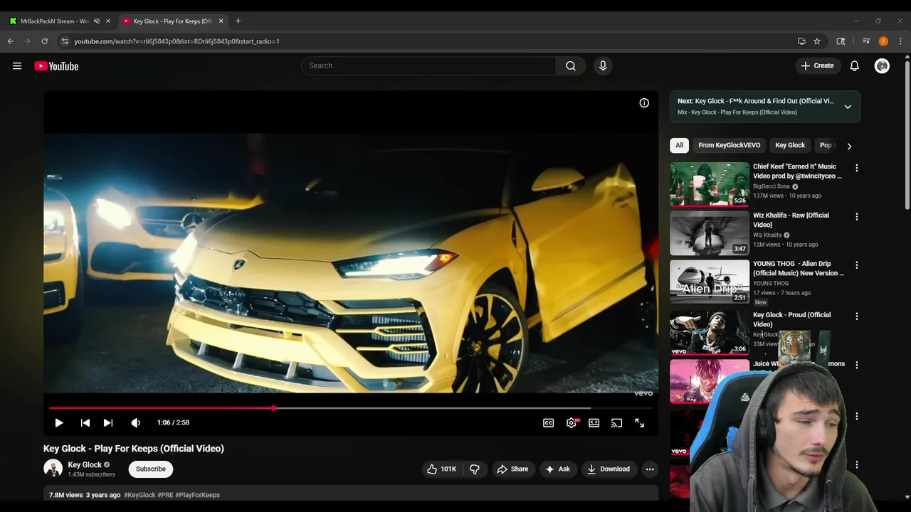Go to the YouTube home logo

[56, 66]
